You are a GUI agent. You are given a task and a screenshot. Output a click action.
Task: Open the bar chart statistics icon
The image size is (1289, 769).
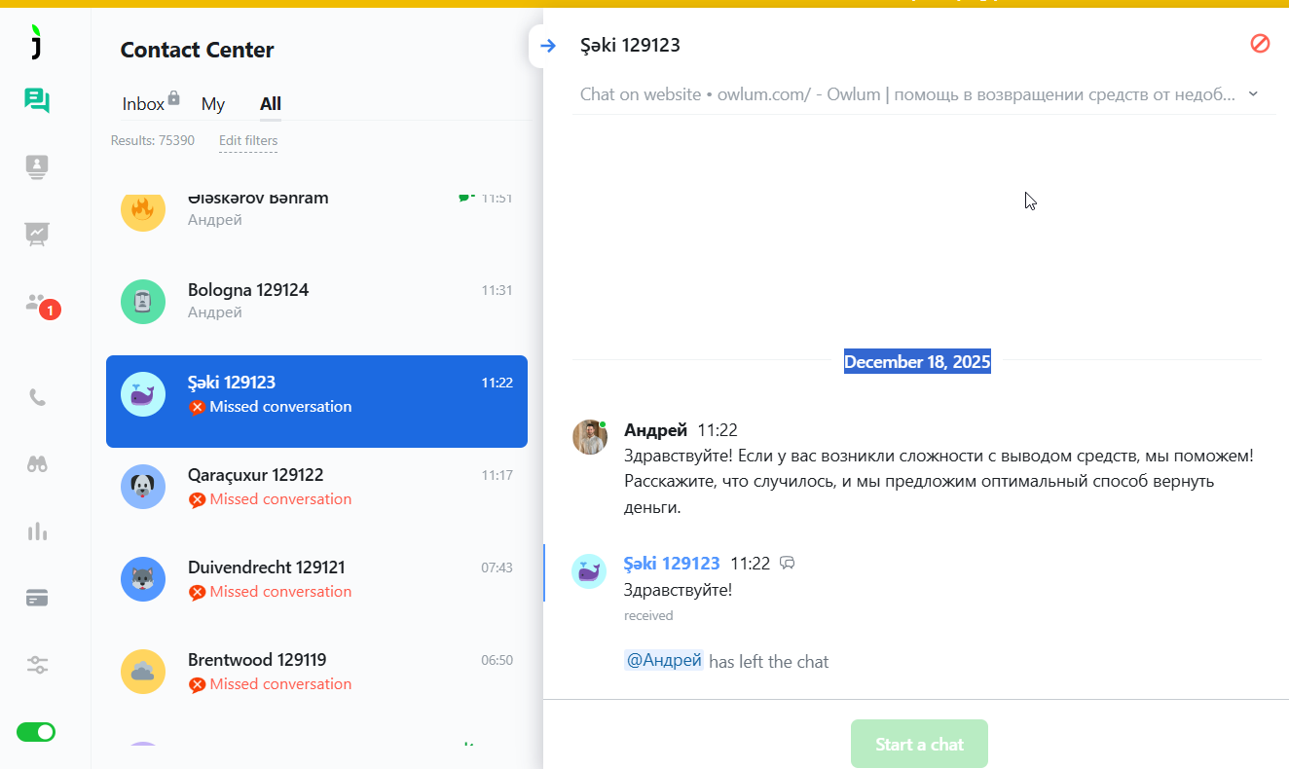point(37,531)
